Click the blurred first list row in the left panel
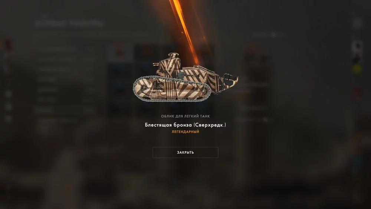 (57, 49)
